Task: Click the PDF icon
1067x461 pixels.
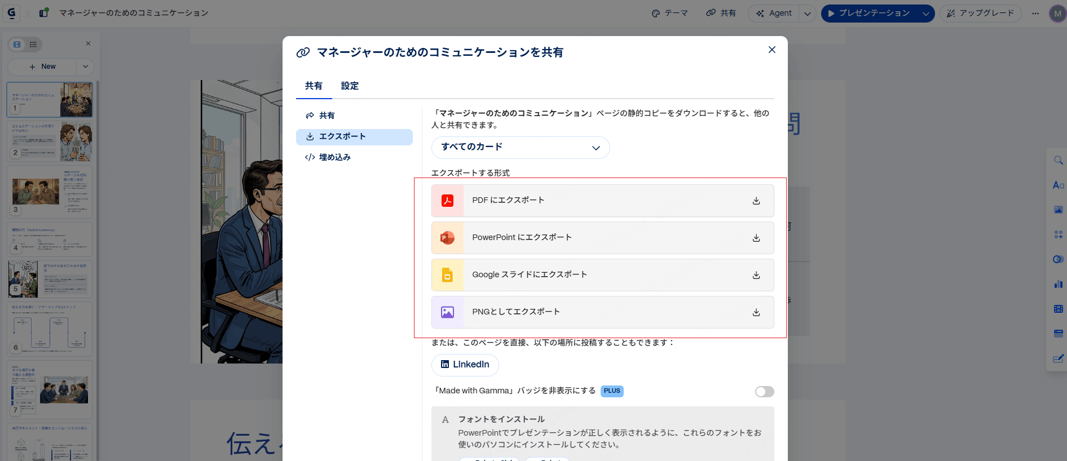Action: pyautogui.click(x=447, y=201)
